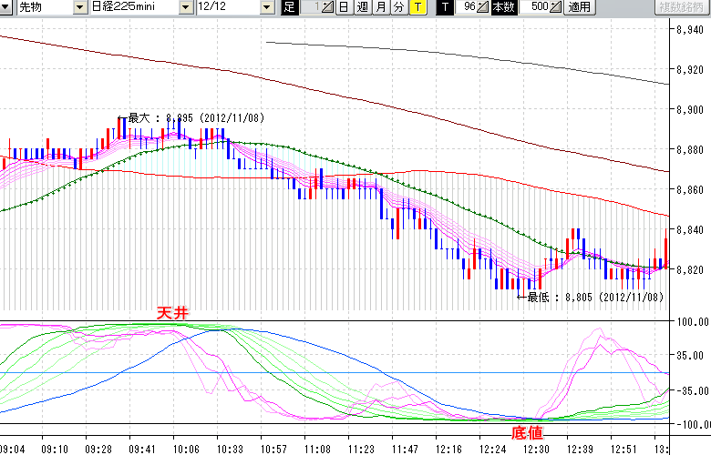
Task: Click the 複数銘柄 multiple symbols button
Action: pos(684,7)
